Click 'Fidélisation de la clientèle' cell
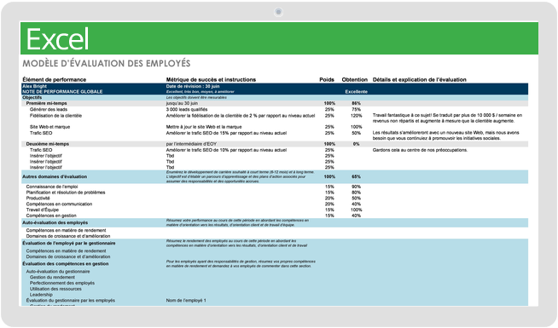558x328 pixels. tap(55, 116)
